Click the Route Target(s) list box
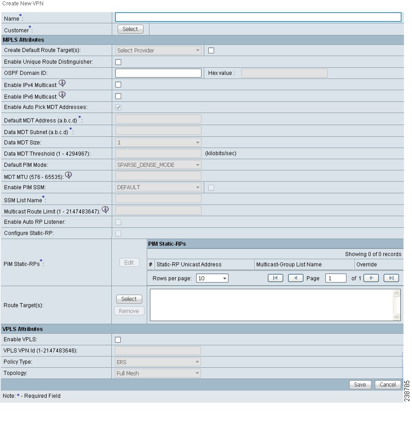Viewport: 412px width, 448px height. tap(275, 305)
